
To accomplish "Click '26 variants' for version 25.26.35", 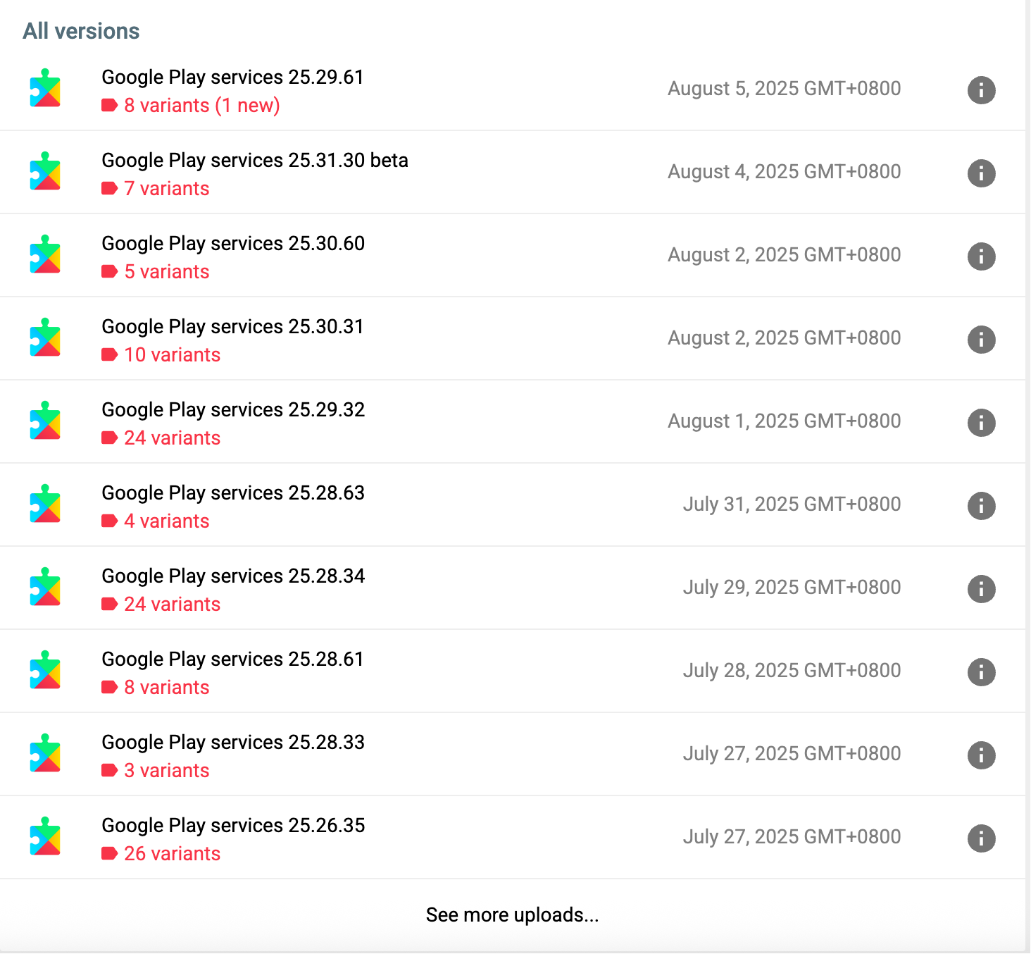I will tap(172, 854).
